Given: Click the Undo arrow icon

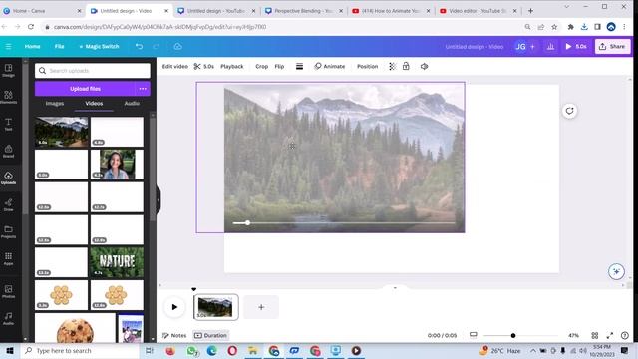Looking at the screenshot, I should point(139,47).
